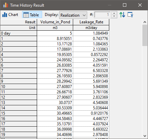Click Leakage_Rate cell 0.8572292

(91, 55)
